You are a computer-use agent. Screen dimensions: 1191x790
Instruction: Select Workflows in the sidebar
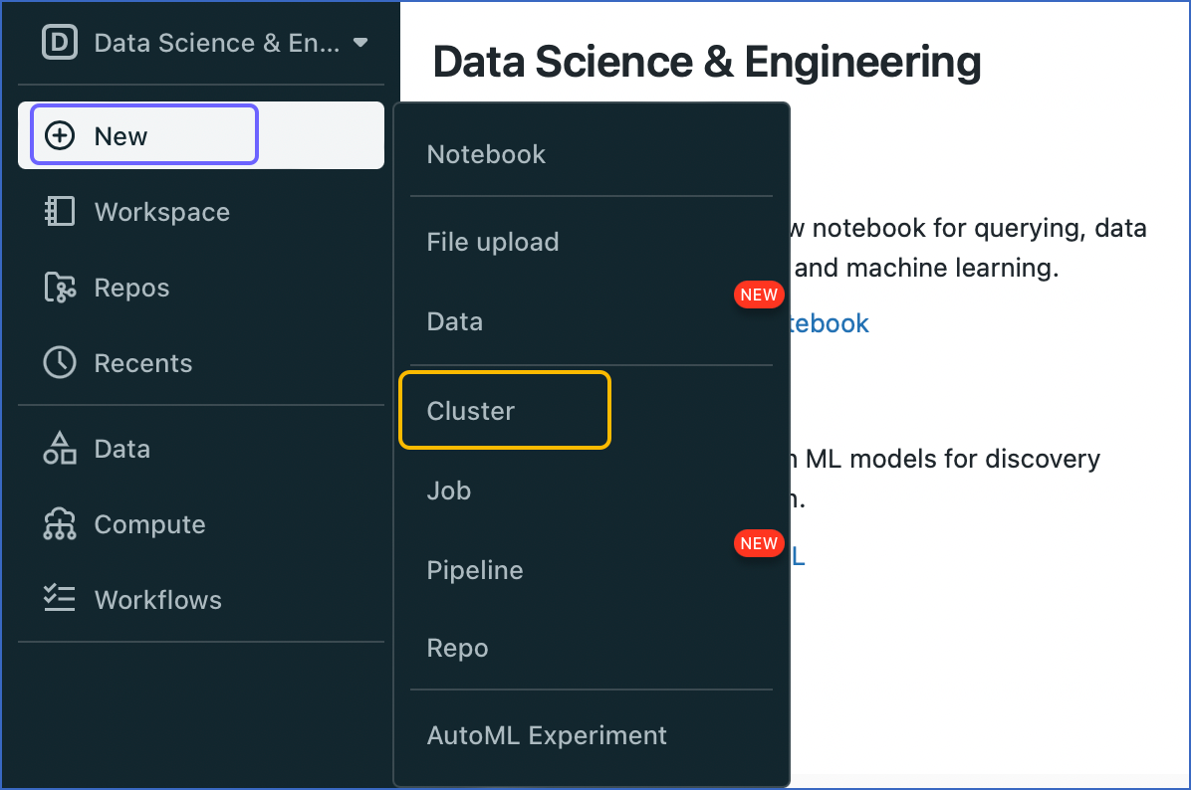coord(156,600)
